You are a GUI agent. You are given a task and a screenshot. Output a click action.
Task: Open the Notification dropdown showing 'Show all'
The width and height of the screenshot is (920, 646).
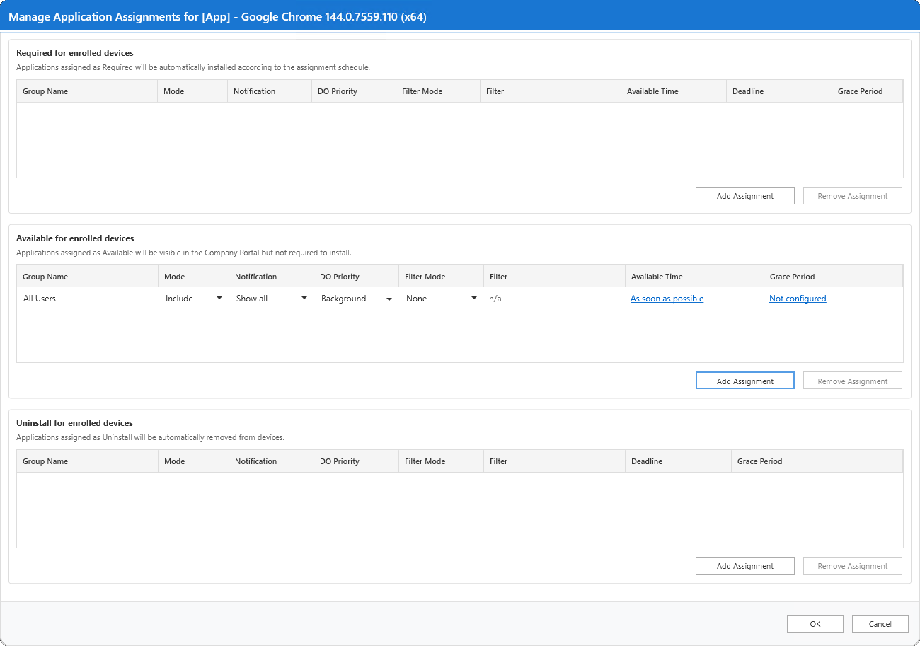click(304, 298)
